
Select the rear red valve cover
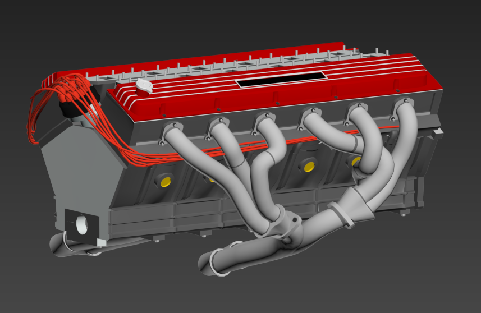[225, 56]
